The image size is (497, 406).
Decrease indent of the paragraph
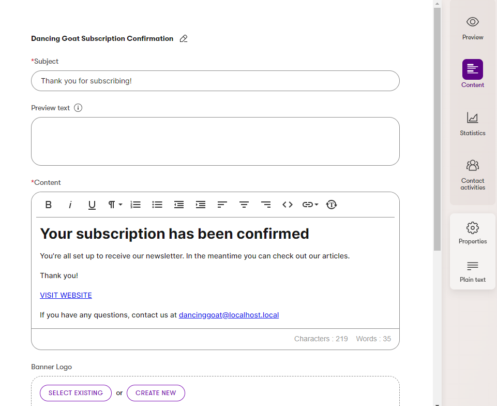click(179, 205)
